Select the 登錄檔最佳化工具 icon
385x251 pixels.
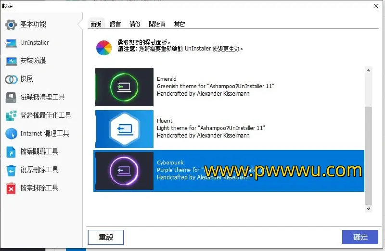tap(11, 115)
